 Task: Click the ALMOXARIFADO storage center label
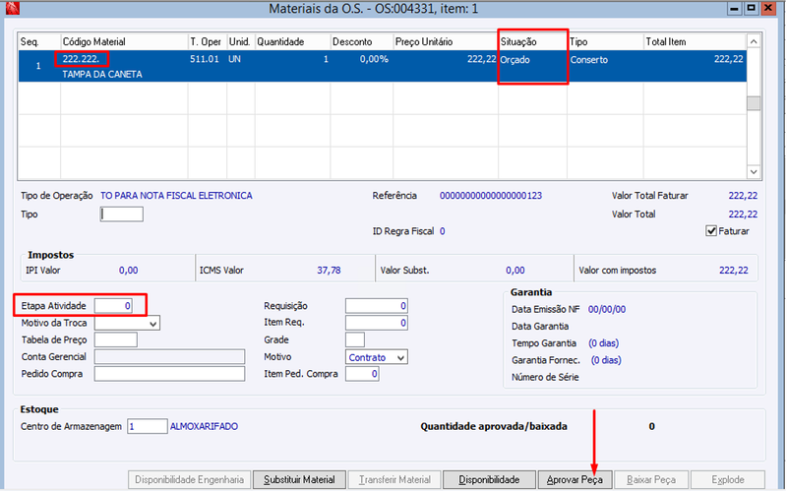click(x=204, y=426)
